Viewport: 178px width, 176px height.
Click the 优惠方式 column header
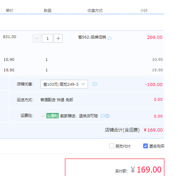[x=95, y=10]
